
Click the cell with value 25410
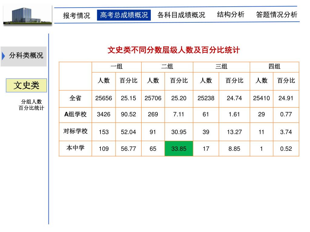(x=261, y=99)
